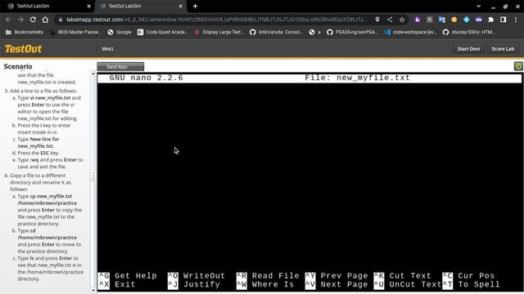524x294 pixels.
Task: Click the ^C Cur Pos shortcut
Action: pyautogui.click(x=468, y=276)
